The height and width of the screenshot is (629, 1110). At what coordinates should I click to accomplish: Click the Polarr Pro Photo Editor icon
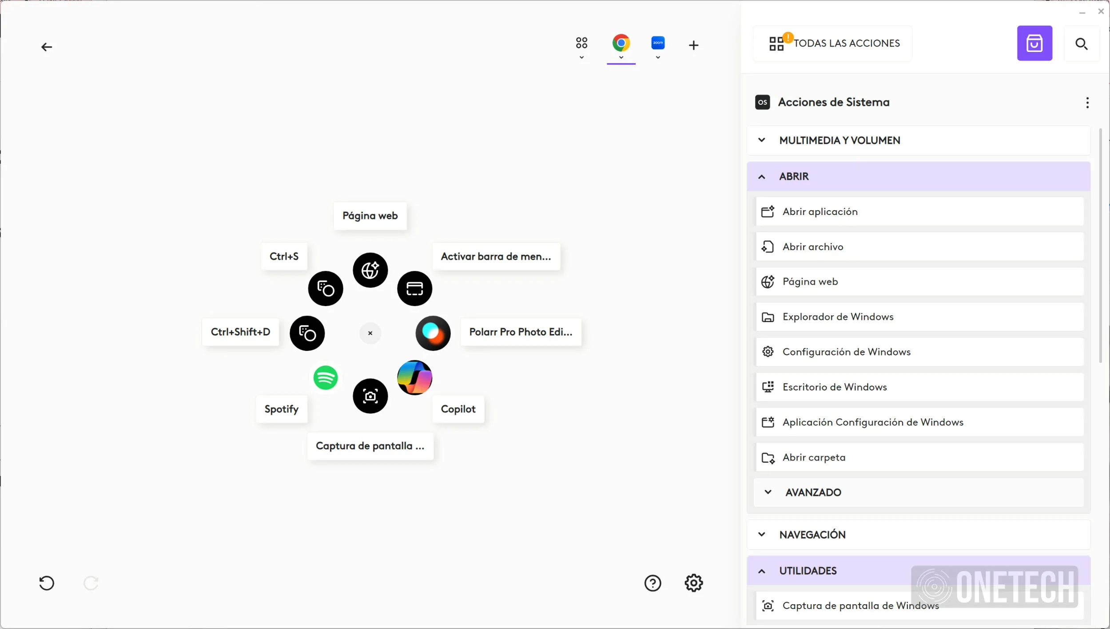[433, 333]
